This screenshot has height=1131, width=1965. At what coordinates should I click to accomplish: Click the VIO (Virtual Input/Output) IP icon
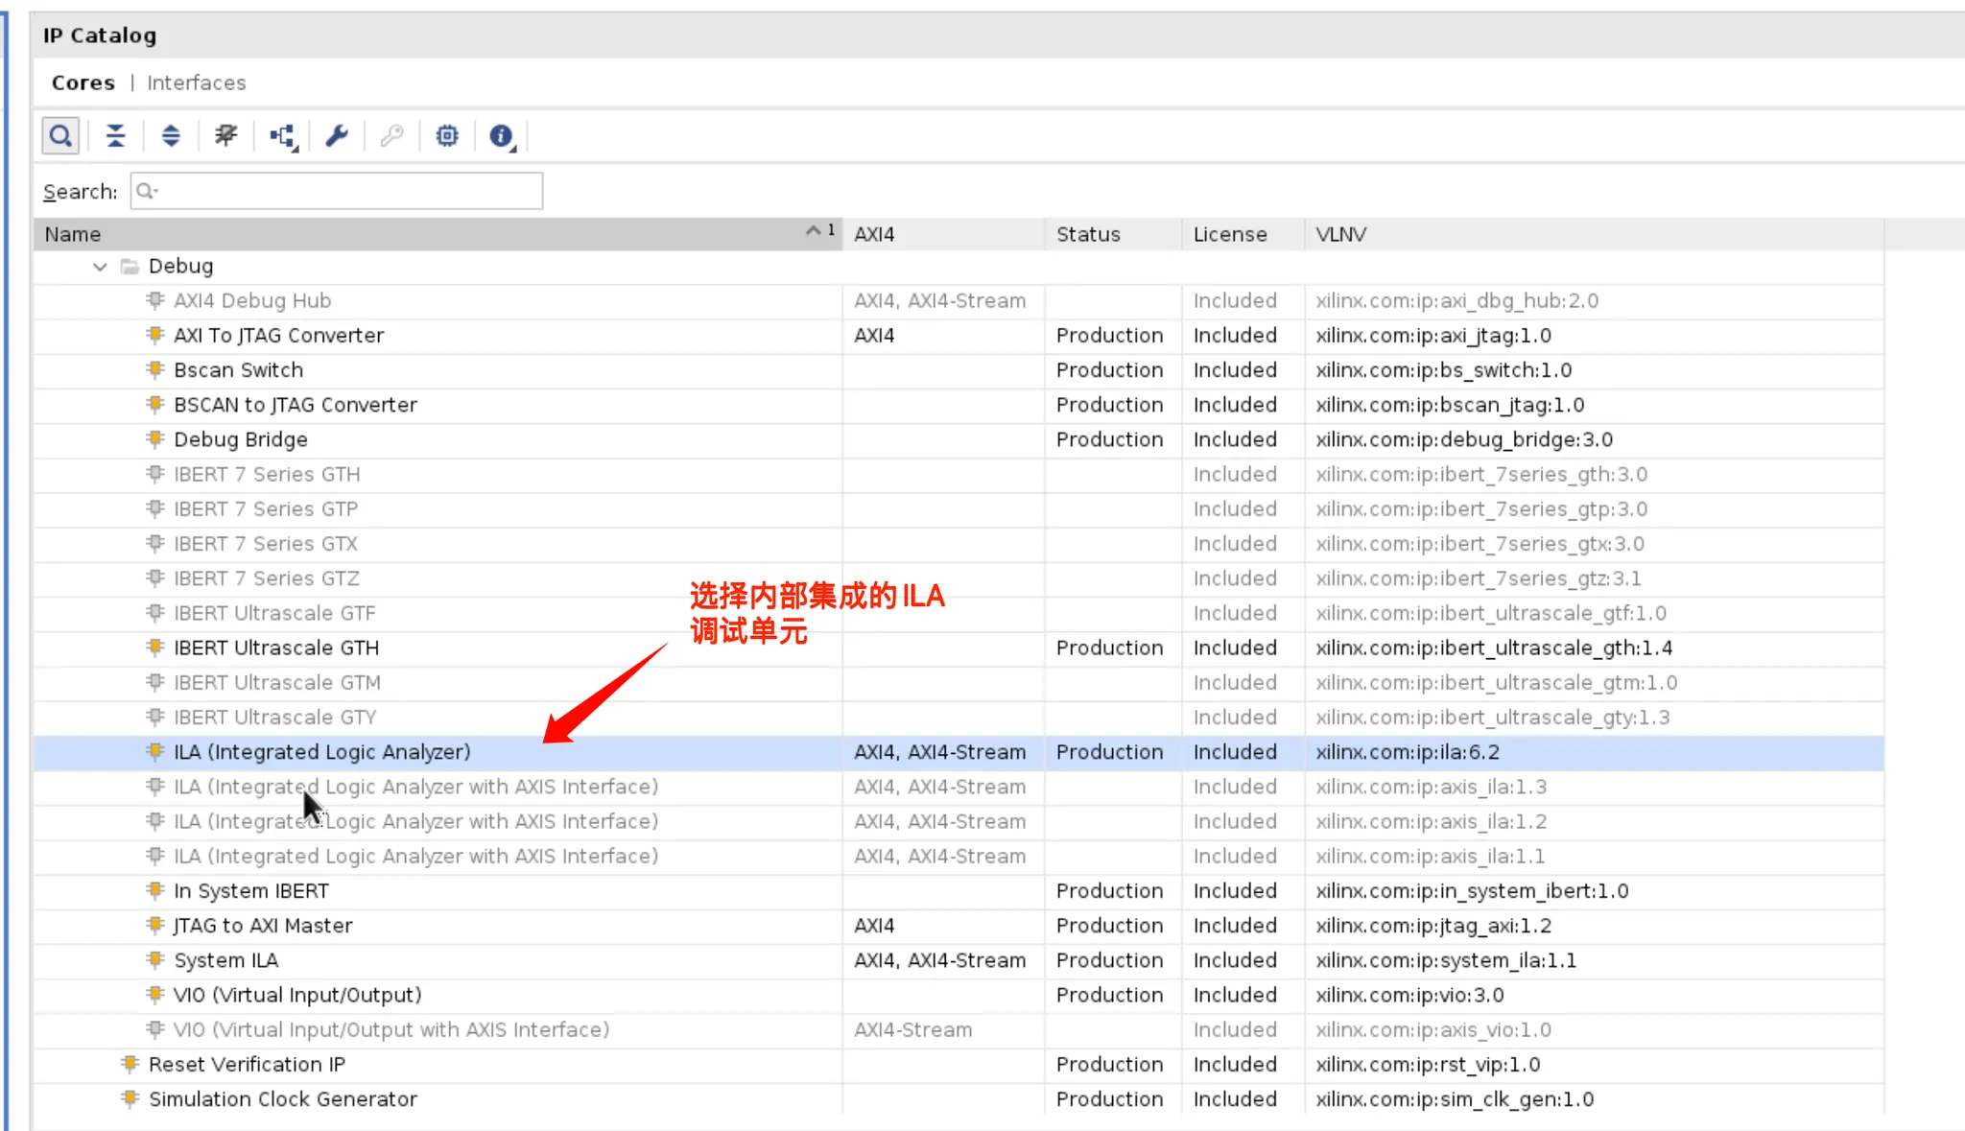click(154, 994)
